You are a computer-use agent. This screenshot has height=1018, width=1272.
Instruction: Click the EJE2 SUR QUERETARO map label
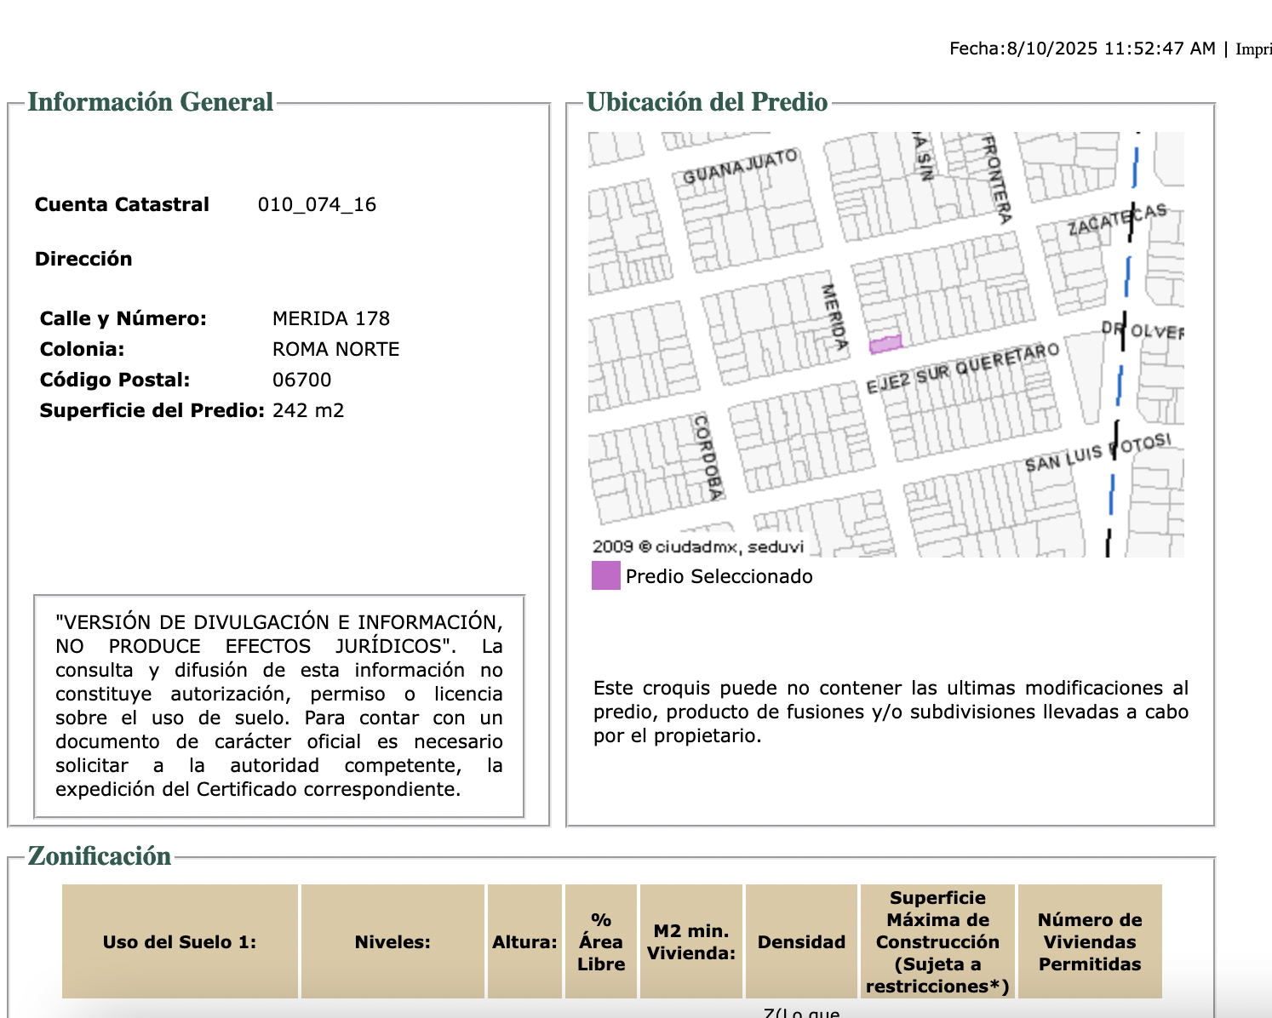coord(962,369)
